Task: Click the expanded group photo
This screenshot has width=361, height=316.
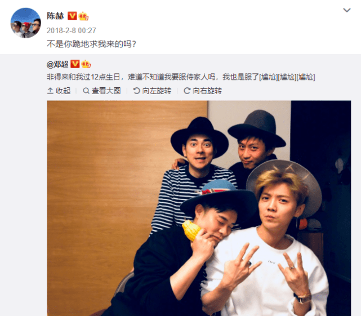Action: click(199, 208)
